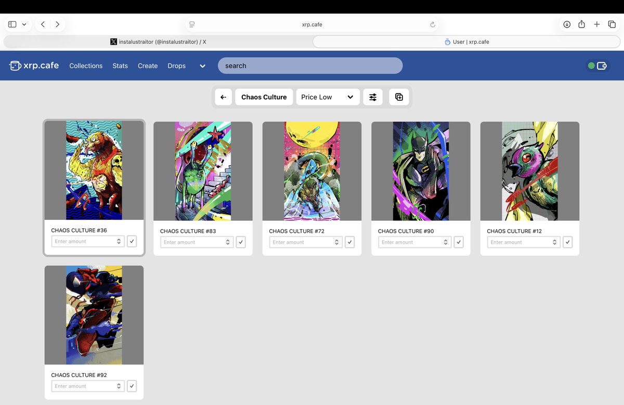
Task: Switch to the User | xrp.cafe tab
Action: tap(467, 42)
